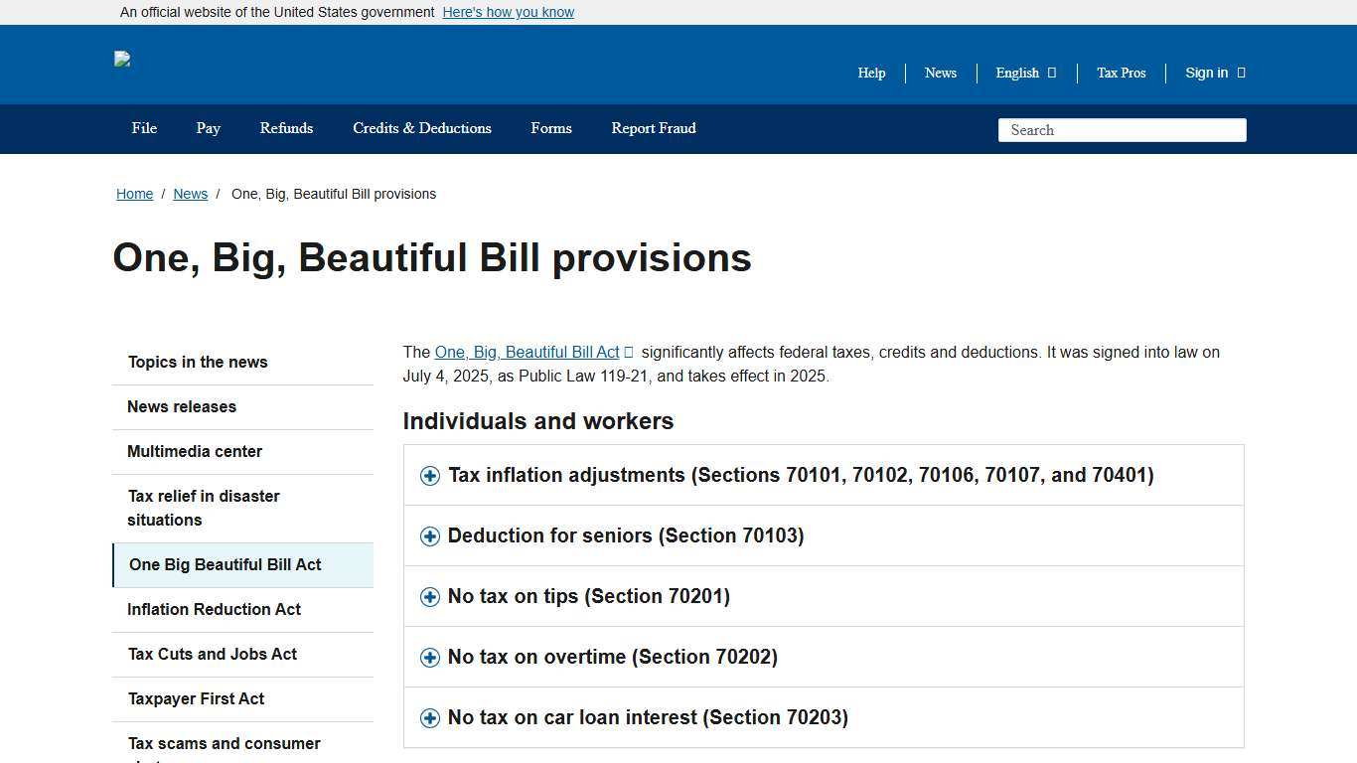Switch to the Forms section
This screenshot has width=1357, height=763.
coord(551,128)
